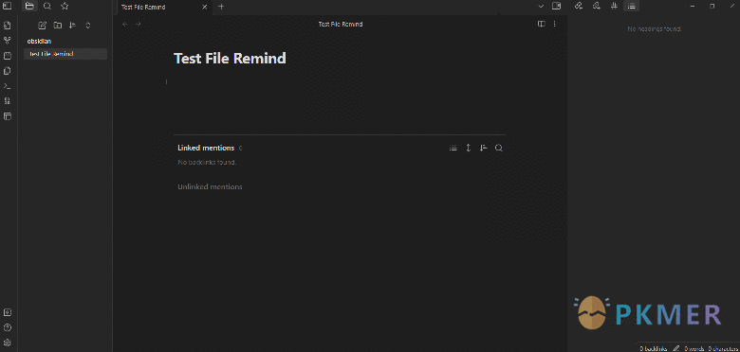
Task: Click the note title in the view header
Action: click(x=341, y=24)
